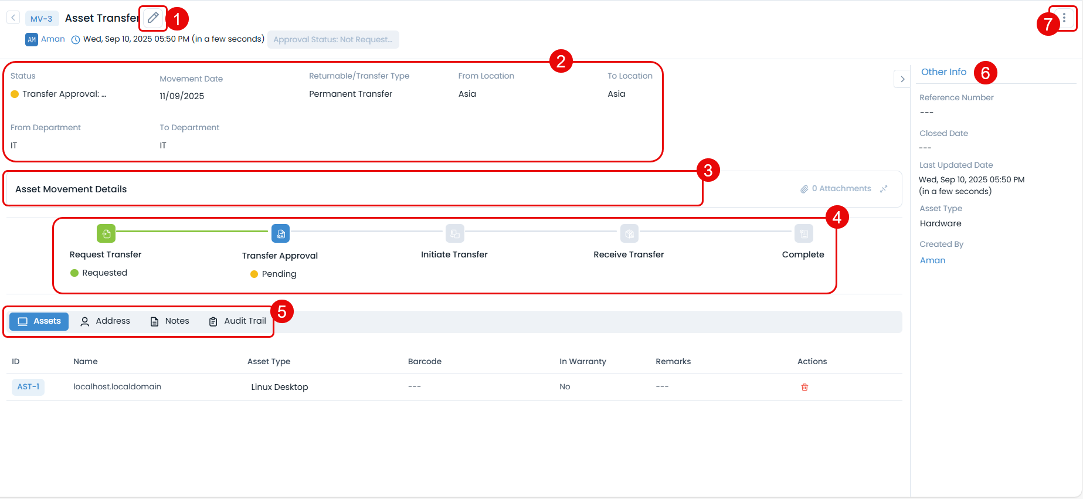1083x499 pixels.
Task: Delete asset AST-1 with trash icon
Action: click(804, 387)
